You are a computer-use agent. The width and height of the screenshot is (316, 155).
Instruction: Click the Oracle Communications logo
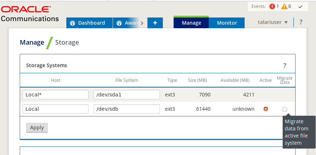(x=30, y=14)
